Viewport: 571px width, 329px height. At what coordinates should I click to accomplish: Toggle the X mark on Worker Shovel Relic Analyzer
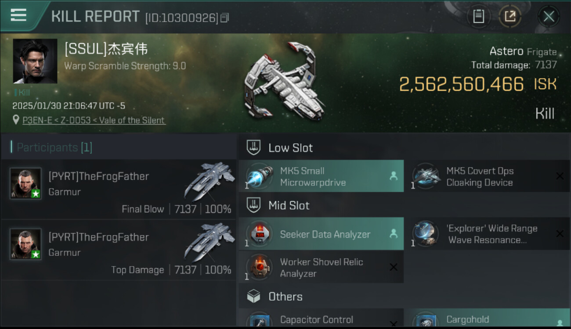pyautogui.click(x=394, y=267)
